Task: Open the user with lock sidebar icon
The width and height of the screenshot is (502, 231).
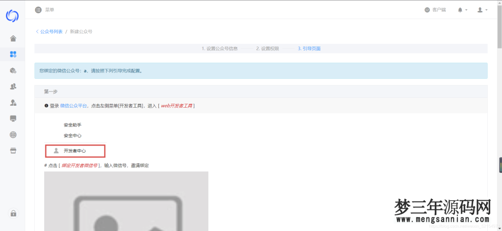Action: pos(13,103)
